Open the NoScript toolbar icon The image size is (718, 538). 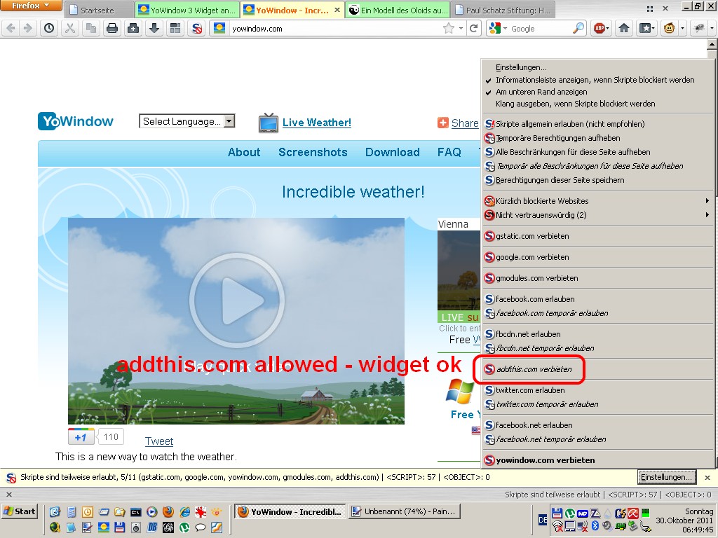point(197,28)
